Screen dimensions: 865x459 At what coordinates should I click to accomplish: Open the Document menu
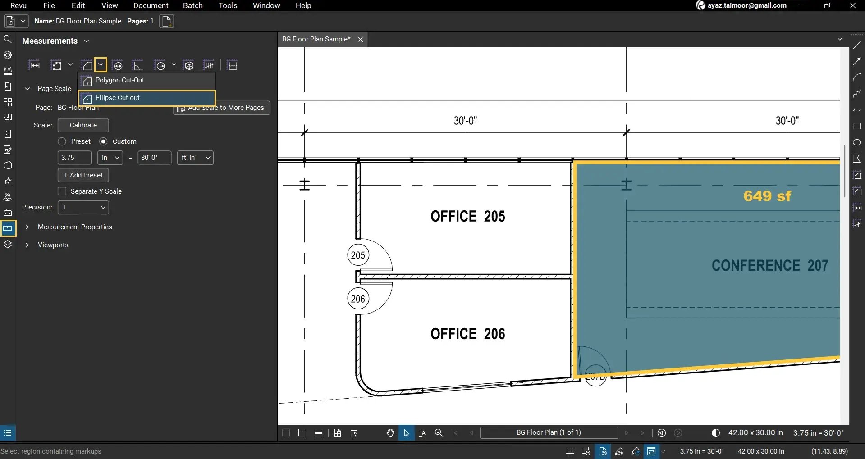coord(151,5)
